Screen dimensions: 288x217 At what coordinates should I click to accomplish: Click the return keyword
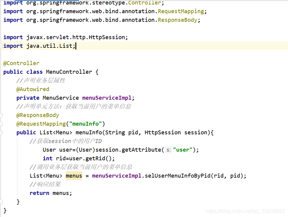(39, 193)
